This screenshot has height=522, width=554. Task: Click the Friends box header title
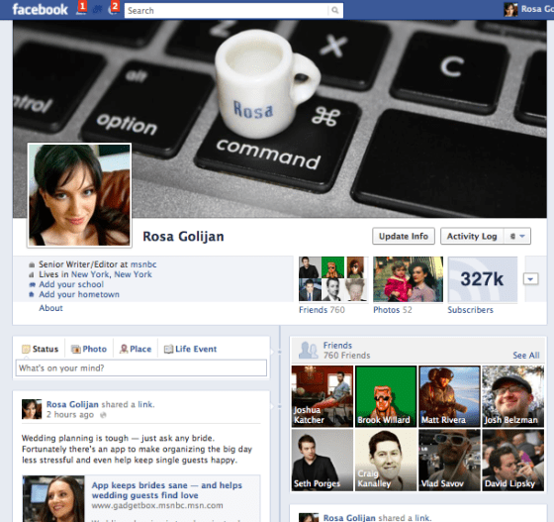(337, 346)
